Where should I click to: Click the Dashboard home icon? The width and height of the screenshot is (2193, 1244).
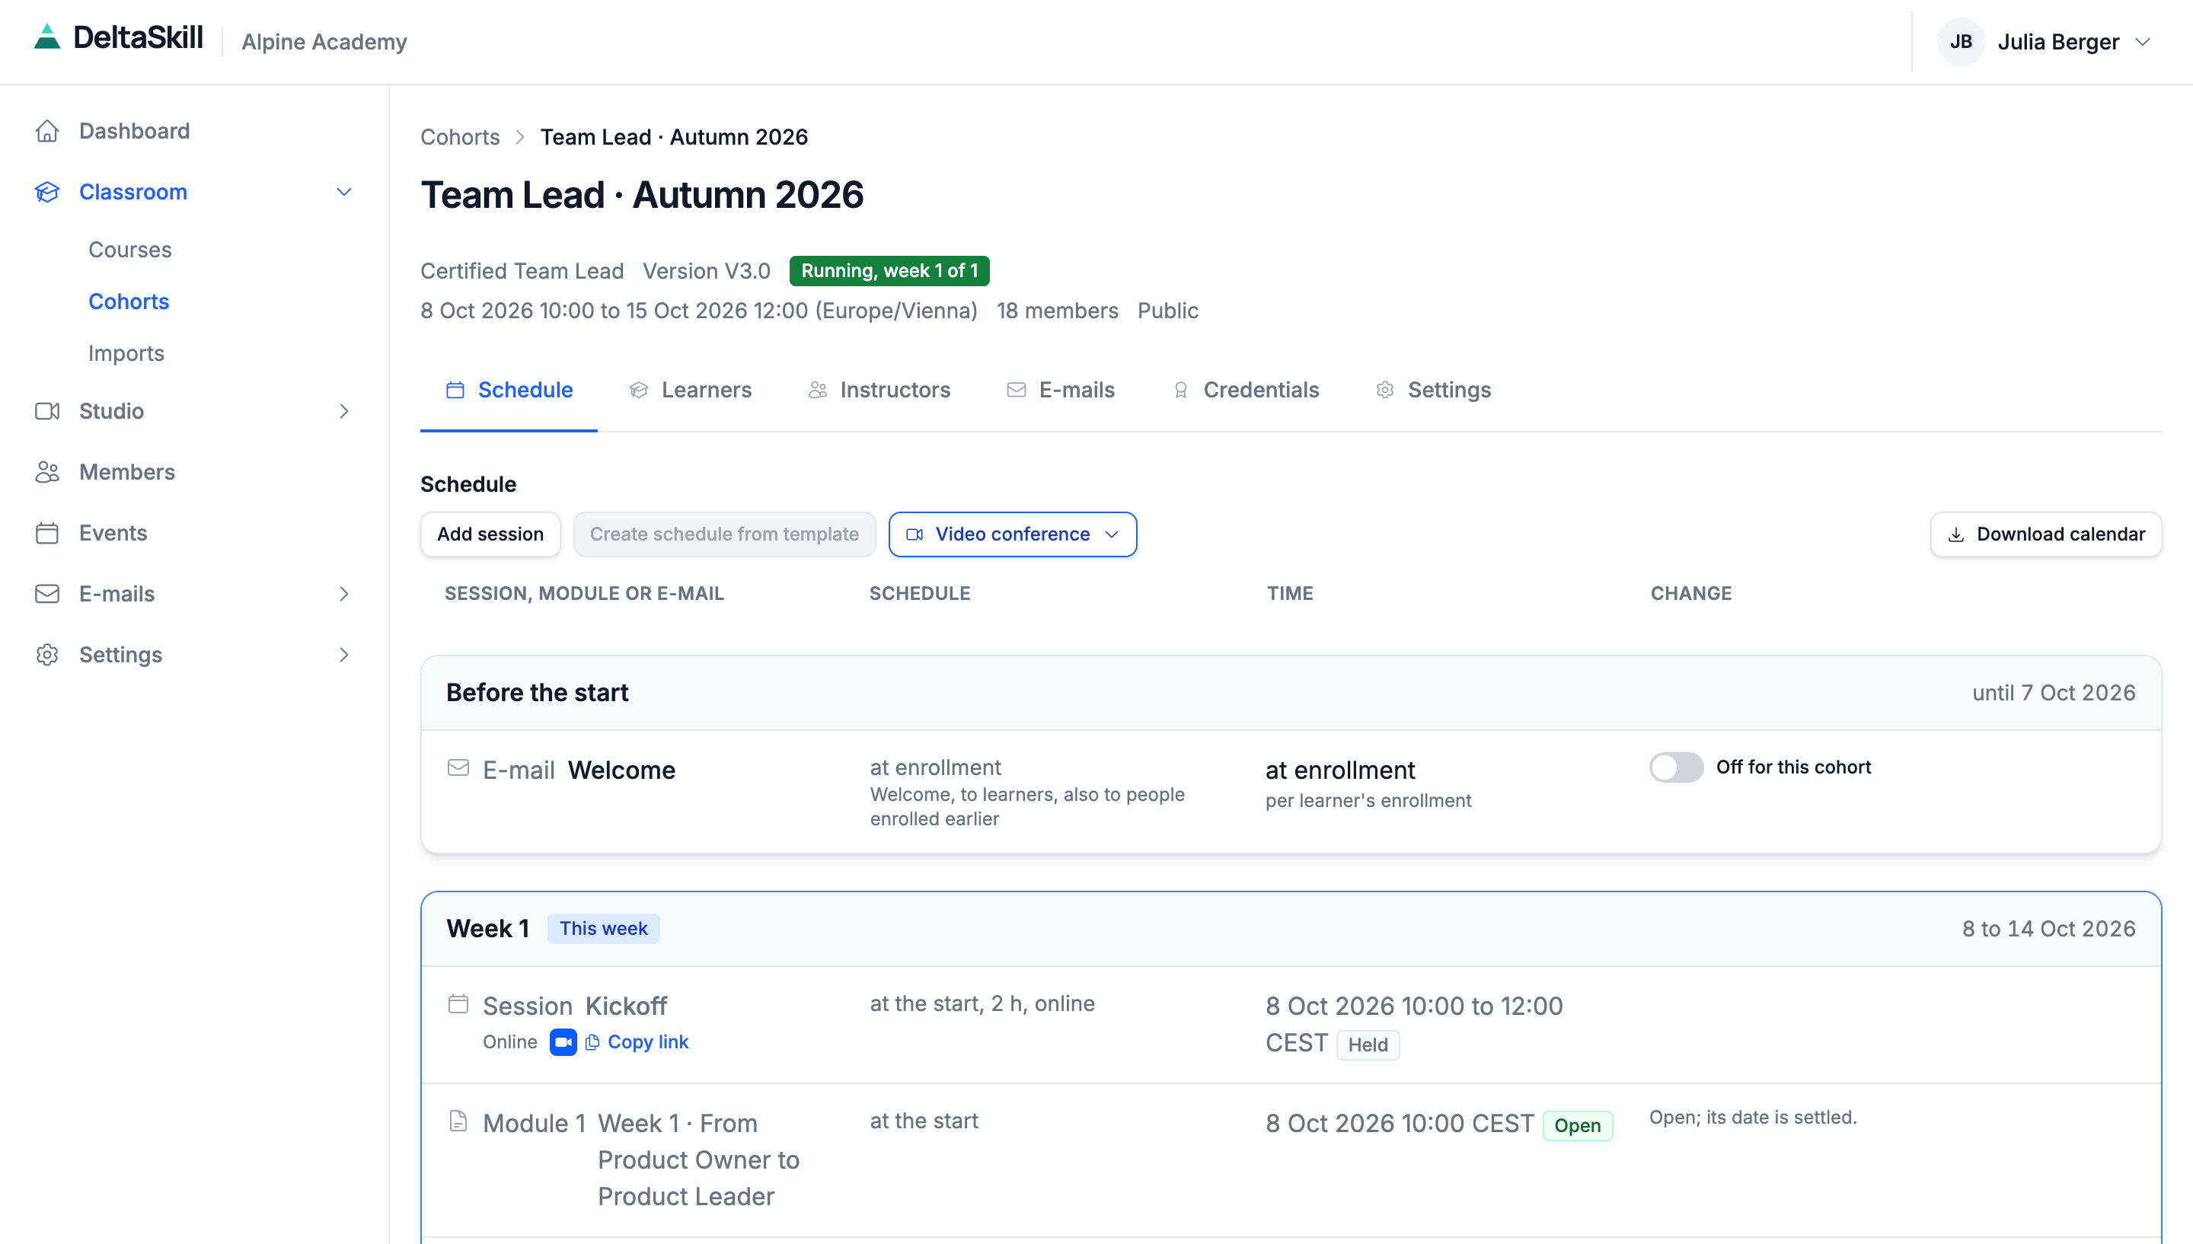(x=47, y=131)
